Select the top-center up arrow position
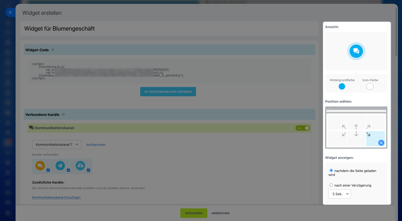 pos(356,127)
